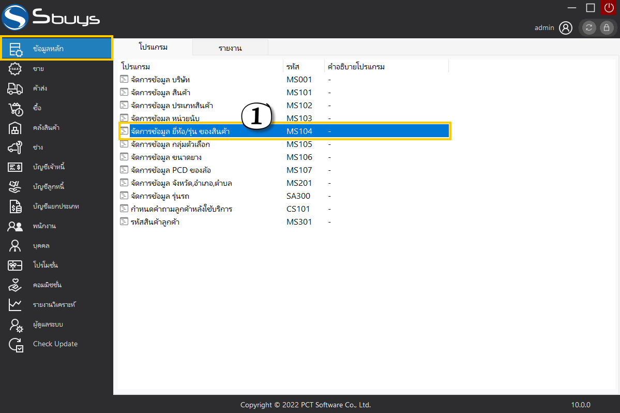Image resolution: width=620 pixels, height=413 pixels.
Task: Open the ผู้ดูแลระบบ admin menu
Action: [x=51, y=325]
